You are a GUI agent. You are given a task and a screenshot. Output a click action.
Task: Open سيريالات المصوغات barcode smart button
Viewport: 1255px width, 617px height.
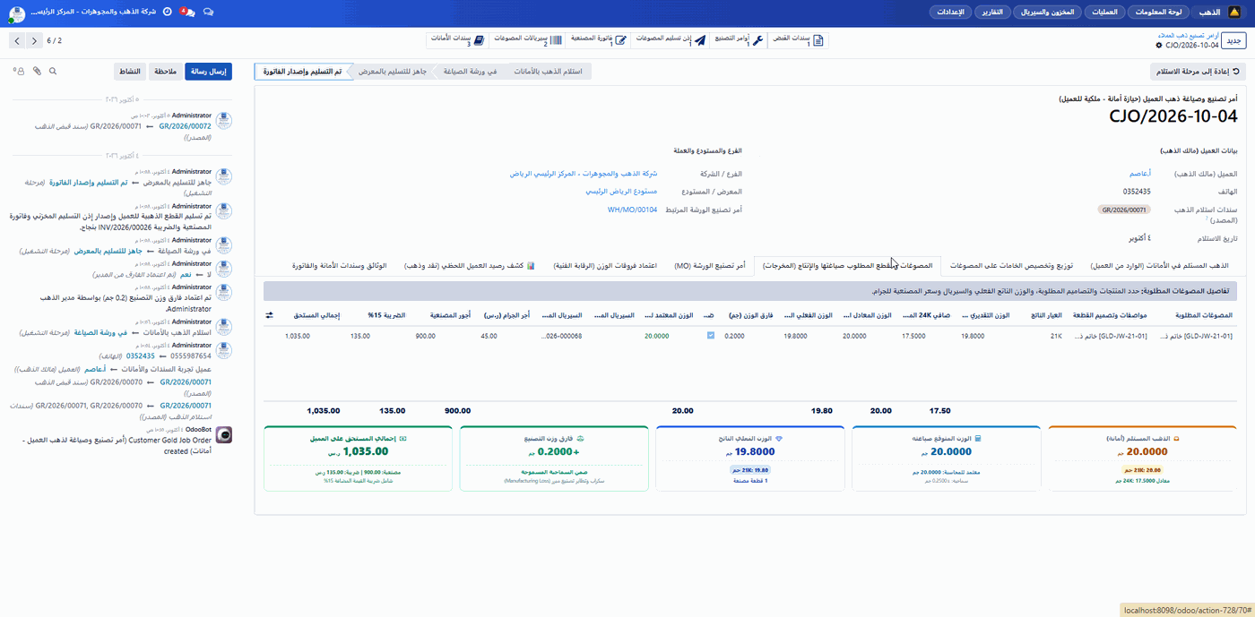527,40
